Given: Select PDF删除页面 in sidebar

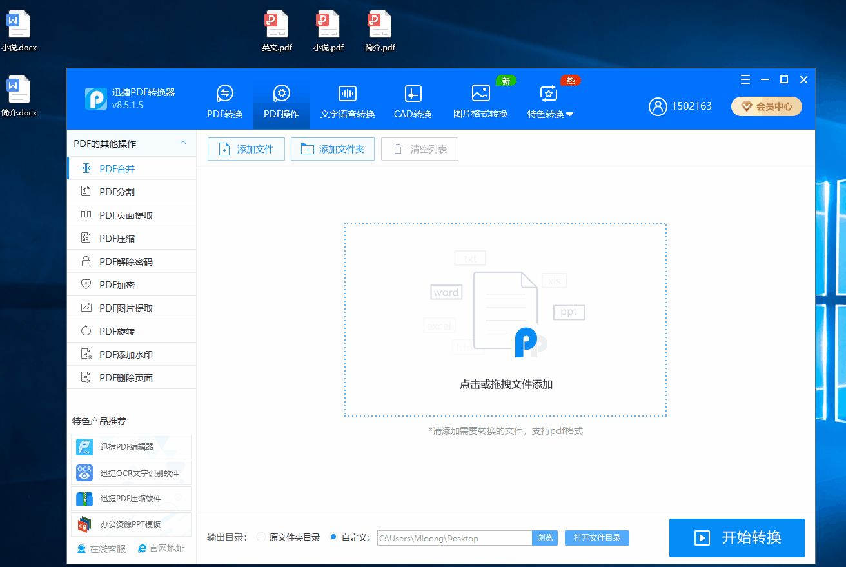Looking at the screenshot, I should tap(132, 377).
